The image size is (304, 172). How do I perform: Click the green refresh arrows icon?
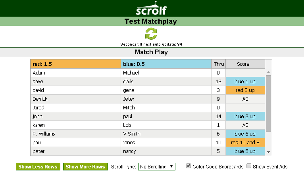[x=151, y=34]
